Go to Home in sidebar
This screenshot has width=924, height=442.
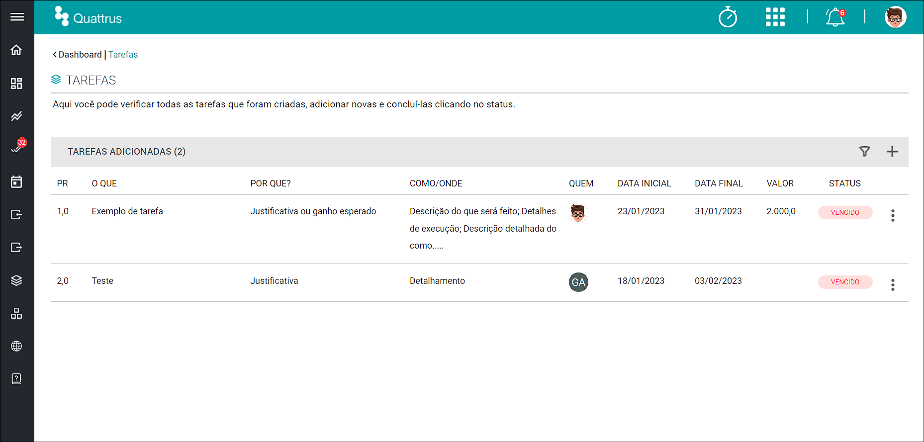click(16, 50)
